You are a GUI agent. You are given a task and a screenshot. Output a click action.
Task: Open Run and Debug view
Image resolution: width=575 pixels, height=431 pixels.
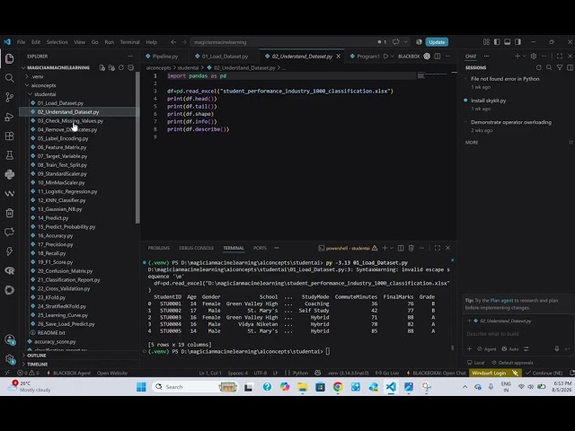pyautogui.click(x=10, y=117)
